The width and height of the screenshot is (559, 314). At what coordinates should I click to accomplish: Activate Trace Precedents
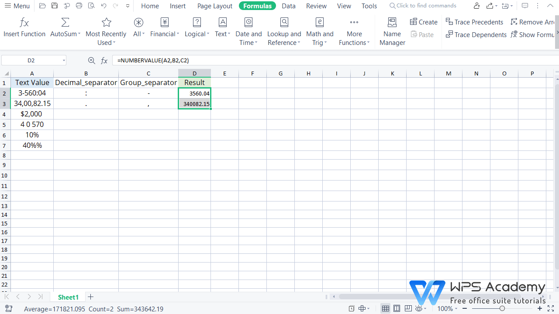coord(474,22)
